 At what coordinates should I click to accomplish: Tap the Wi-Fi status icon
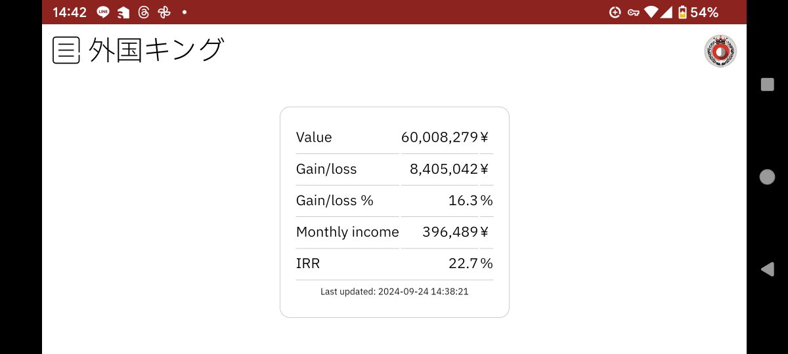point(651,12)
